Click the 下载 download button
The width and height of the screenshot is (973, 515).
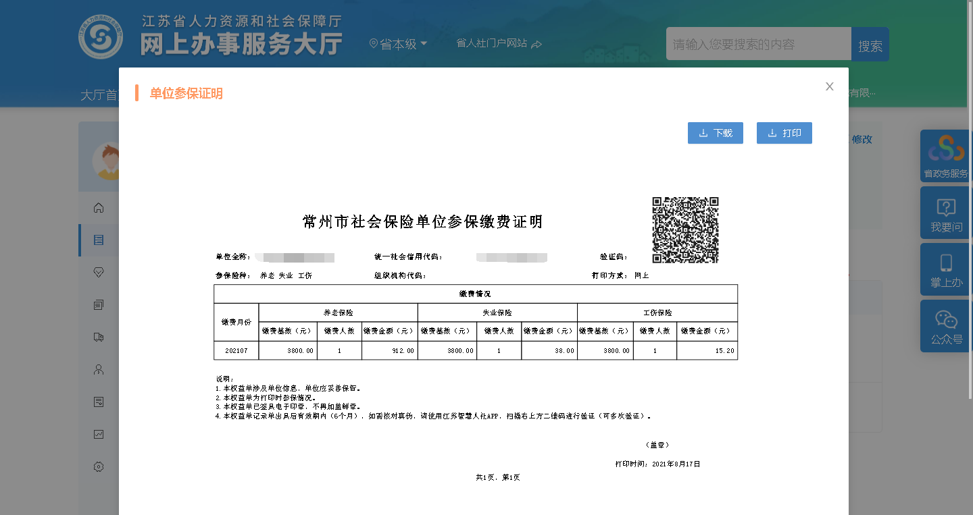pyautogui.click(x=715, y=133)
